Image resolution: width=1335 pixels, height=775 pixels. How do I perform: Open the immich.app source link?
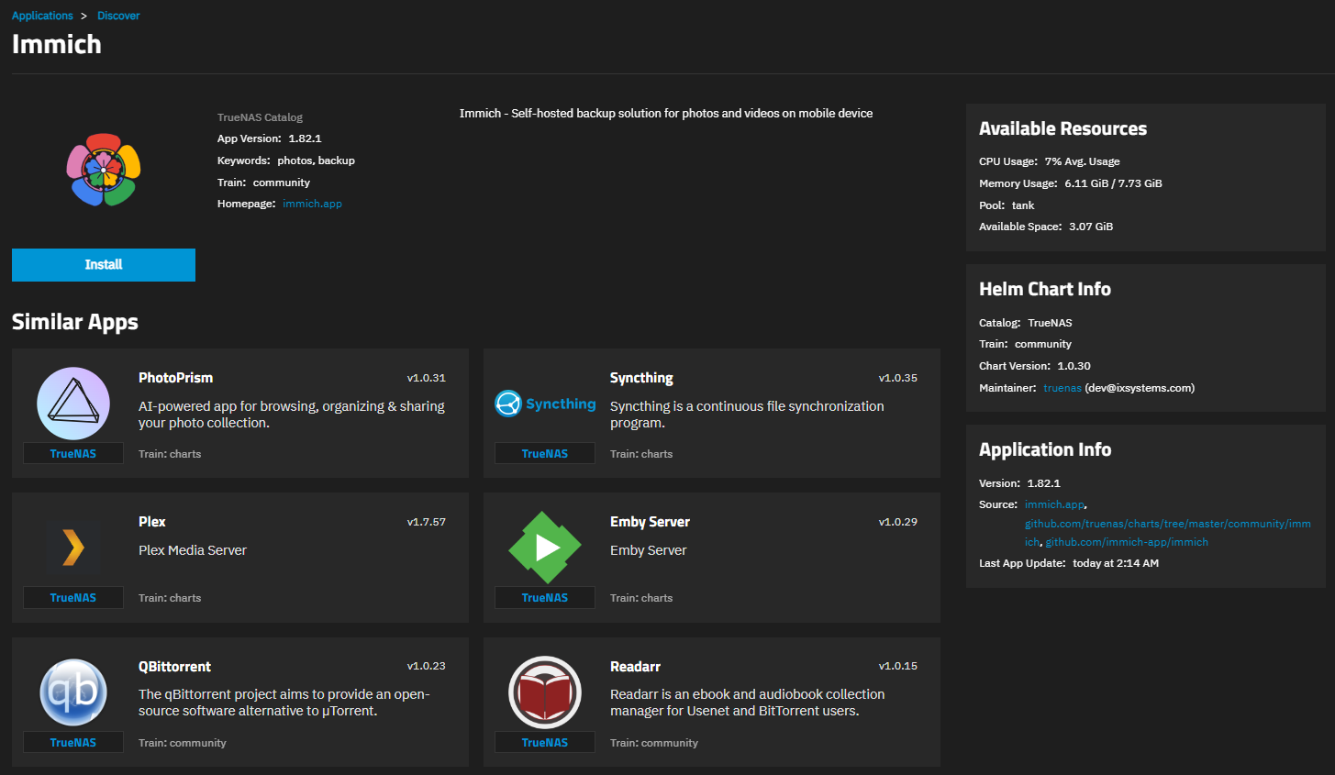pyautogui.click(x=1054, y=504)
